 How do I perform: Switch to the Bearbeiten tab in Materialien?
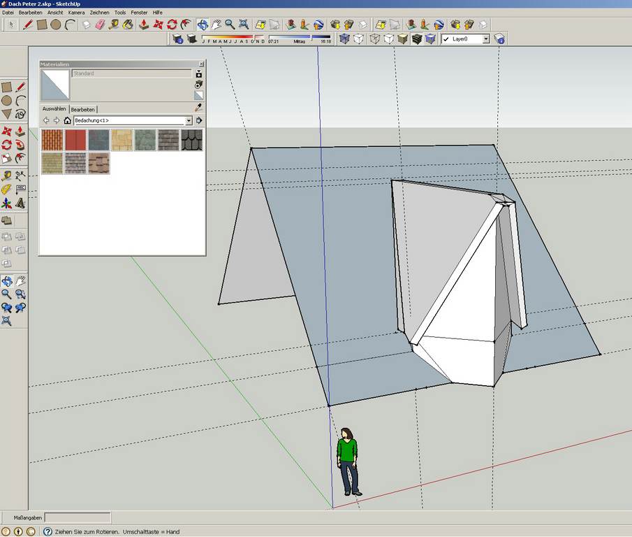pos(82,109)
